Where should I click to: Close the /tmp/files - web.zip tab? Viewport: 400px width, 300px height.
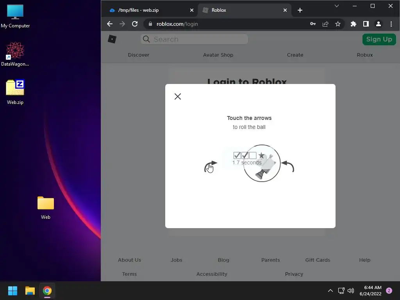pyautogui.click(x=191, y=10)
